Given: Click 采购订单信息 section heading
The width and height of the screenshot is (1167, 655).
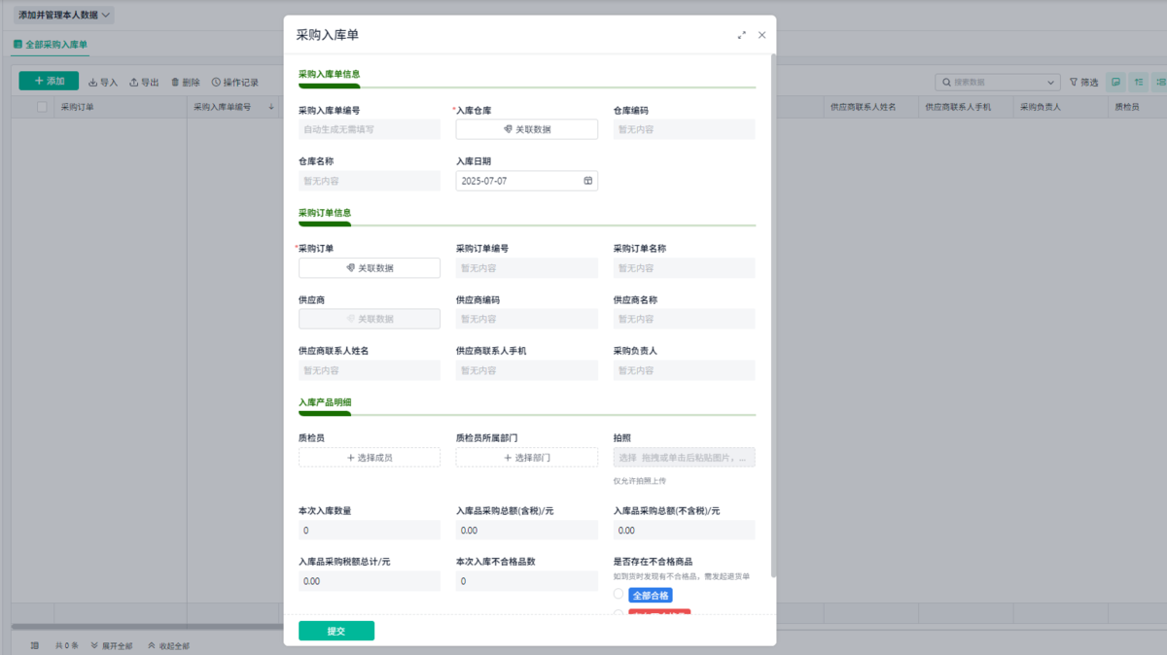Looking at the screenshot, I should pyautogui.click(x=325, y=213).
